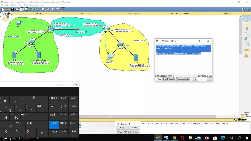Click the network information 'i' icon
Screen dimensions: 251x141
tap(243, 9)
